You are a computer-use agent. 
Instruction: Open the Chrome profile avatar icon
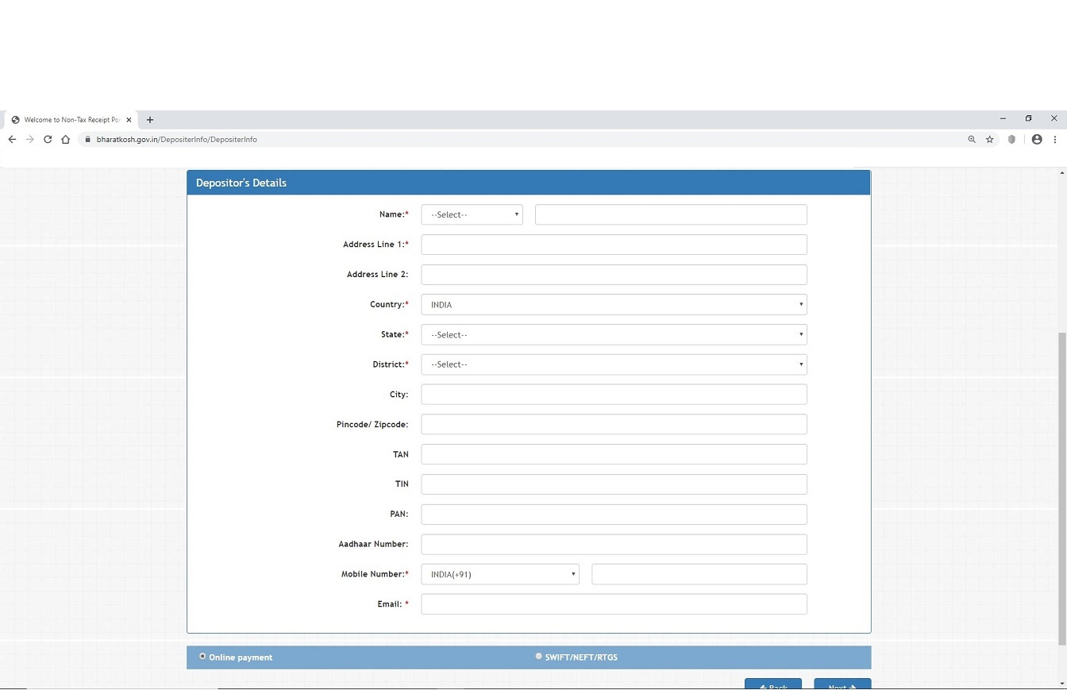click(1037, 139)
